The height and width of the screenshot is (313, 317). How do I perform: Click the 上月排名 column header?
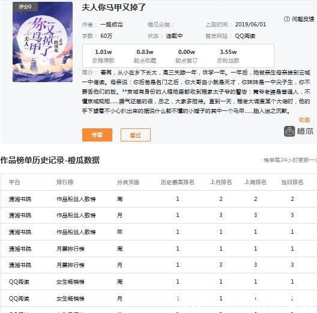click(221, 182)
